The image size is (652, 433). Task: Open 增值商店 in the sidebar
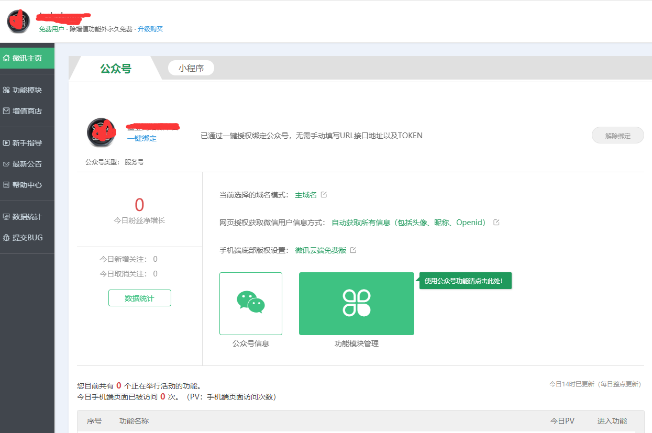point(27,111)
